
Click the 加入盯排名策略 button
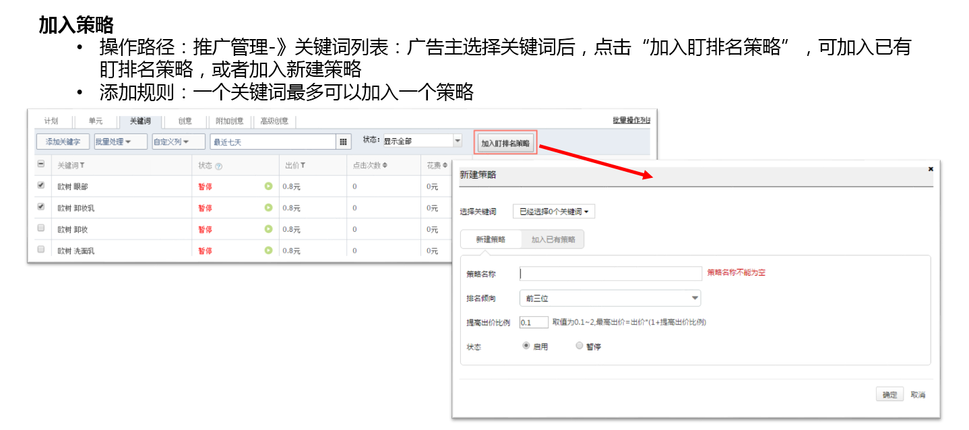pyautogui.click(x=505, y=143)
